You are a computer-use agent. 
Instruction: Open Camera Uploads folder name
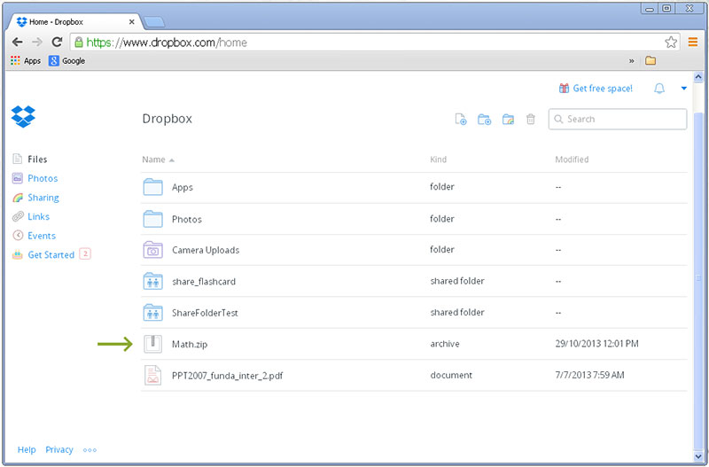(206, 250)
